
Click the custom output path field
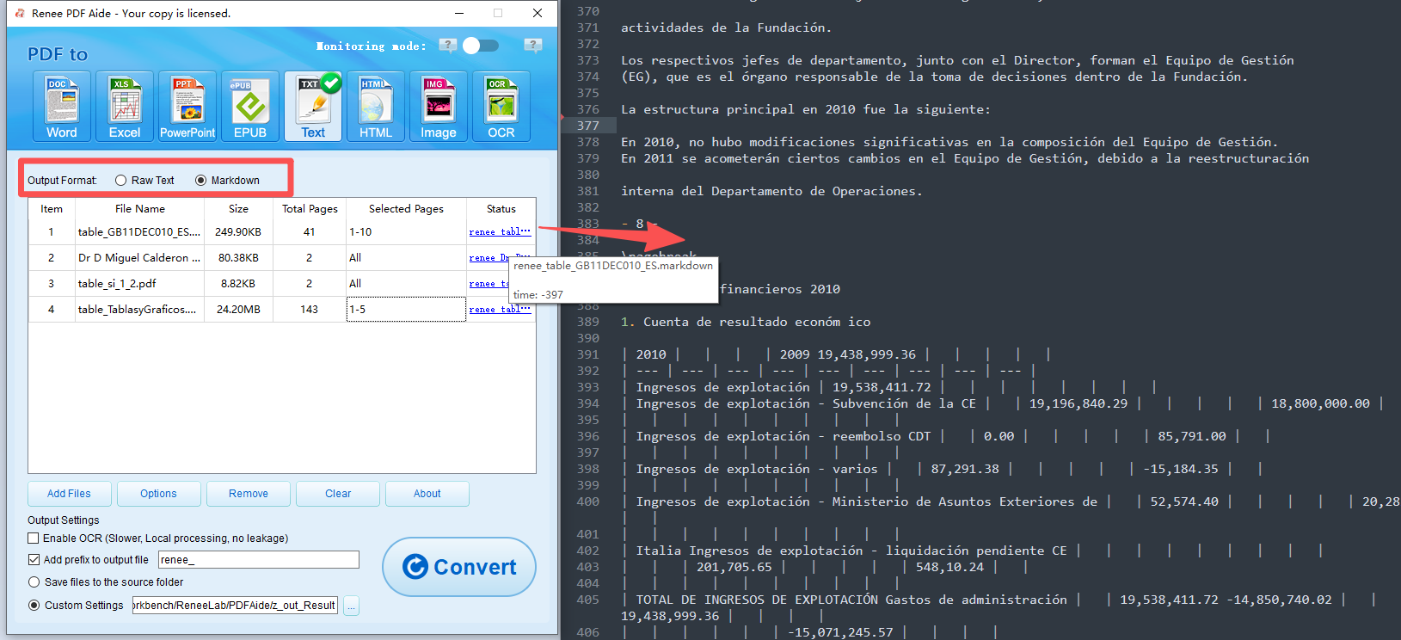coord(235,606)
